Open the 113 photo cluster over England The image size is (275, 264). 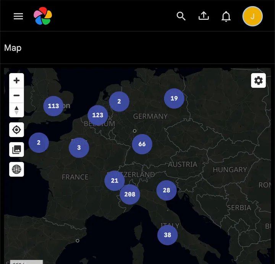[53, 106]
